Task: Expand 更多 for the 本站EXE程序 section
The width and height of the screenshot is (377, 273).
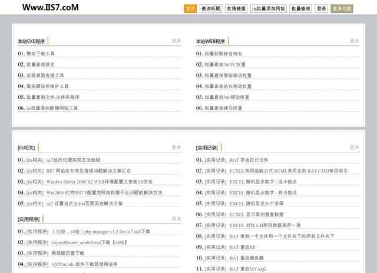Action: (x=176, y=41)
